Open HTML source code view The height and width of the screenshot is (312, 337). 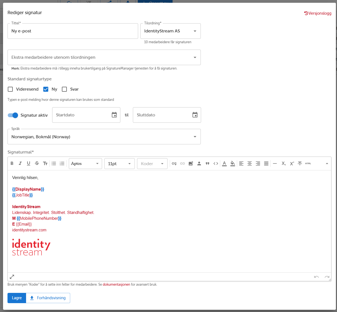308,163
